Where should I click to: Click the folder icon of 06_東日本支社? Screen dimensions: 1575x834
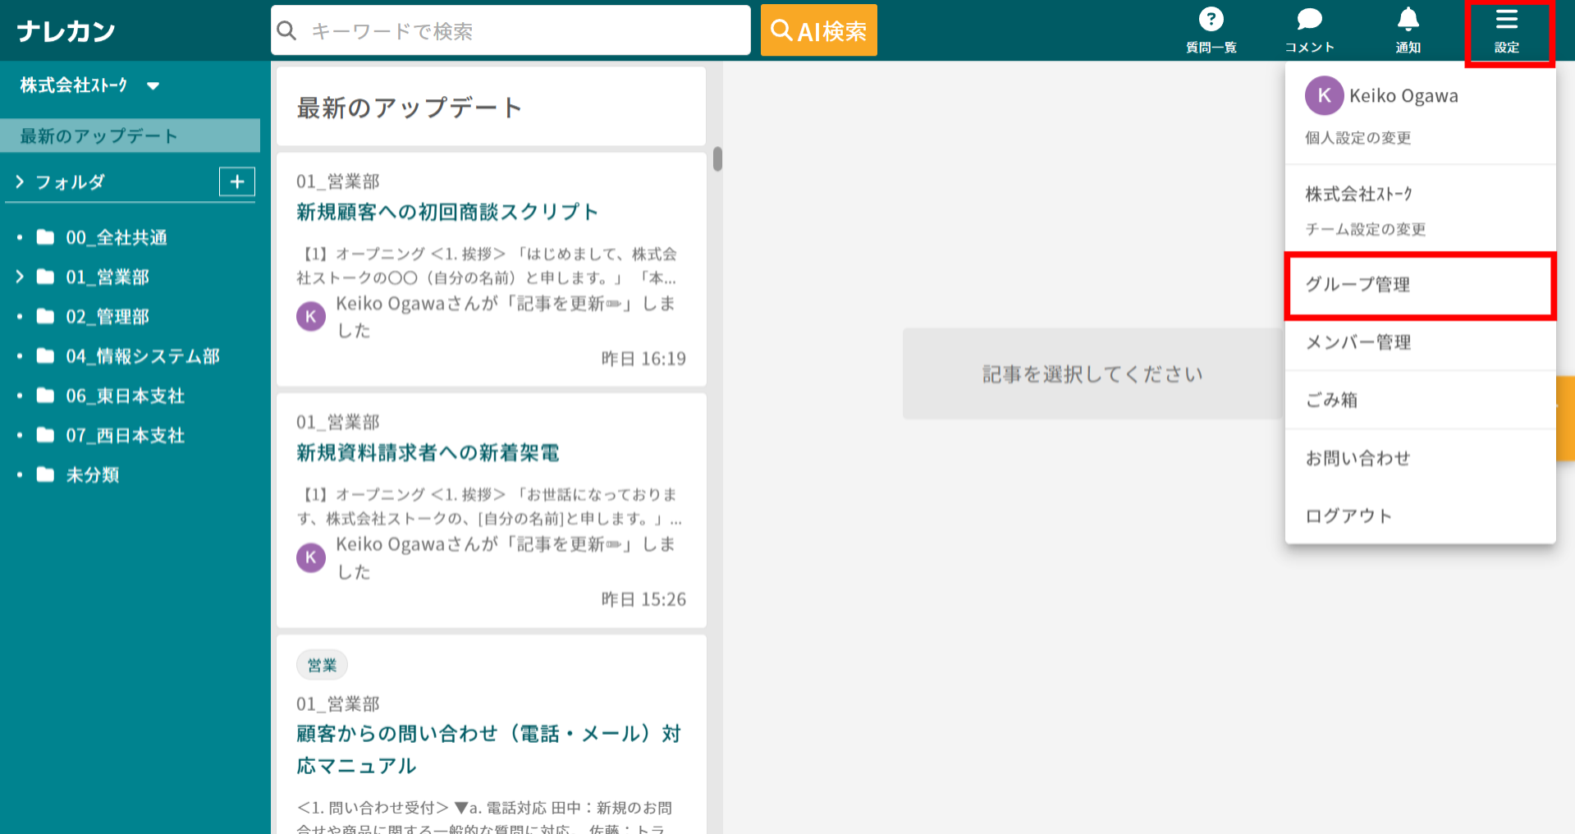46,396
